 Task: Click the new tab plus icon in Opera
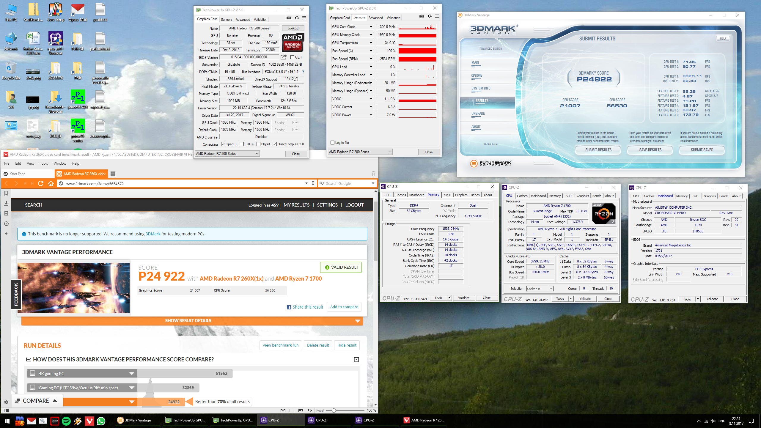pyautogui.click(x=113, y=174)
